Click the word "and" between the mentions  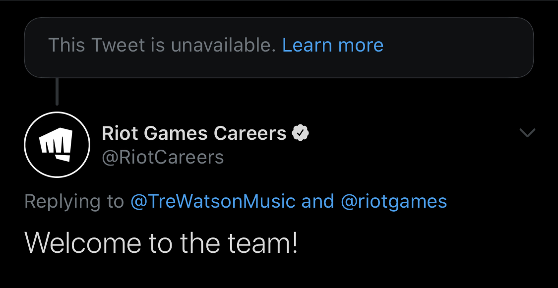(318, 201)
